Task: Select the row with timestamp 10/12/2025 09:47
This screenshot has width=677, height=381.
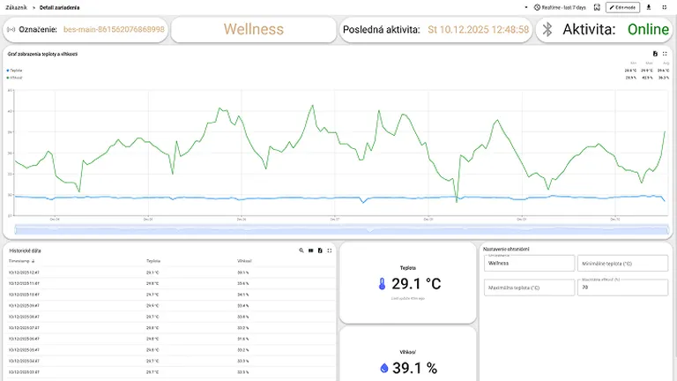Action: (x=171, y=306)
